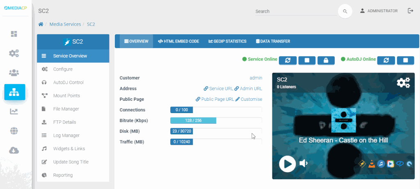Play the stream in the player
This screenshot has height=189, width=420.
point(288,164)
